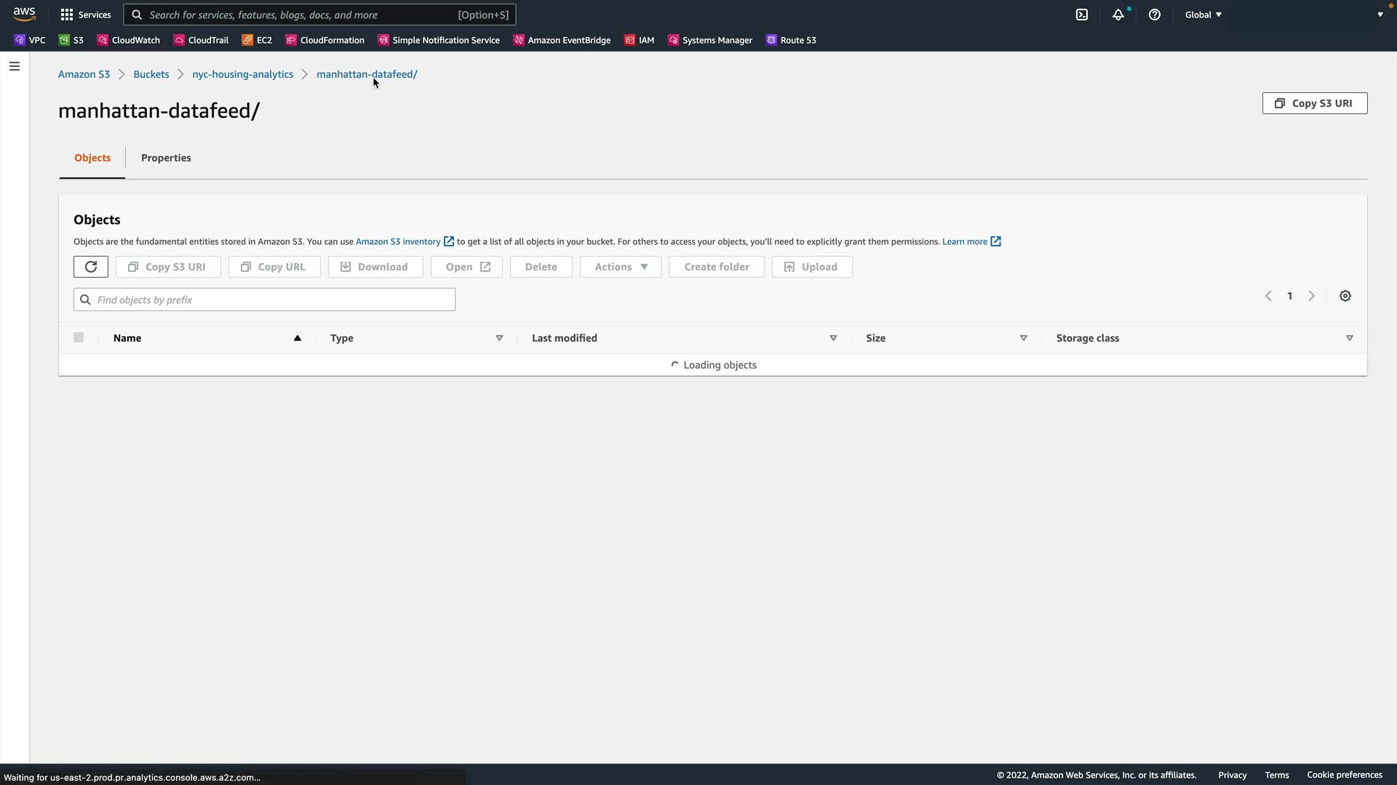The width and height of the screenshot is (1397, 785).
Task: Click the refresh objects button
Action: pos(91,267)
